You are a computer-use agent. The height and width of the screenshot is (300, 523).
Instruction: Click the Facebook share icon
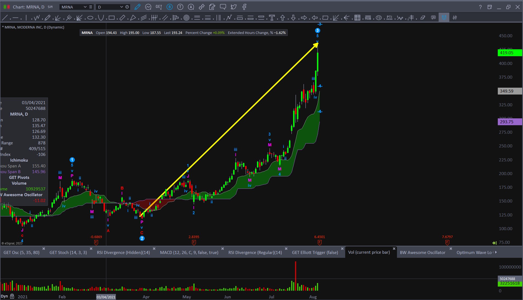(x=244, y=7)
